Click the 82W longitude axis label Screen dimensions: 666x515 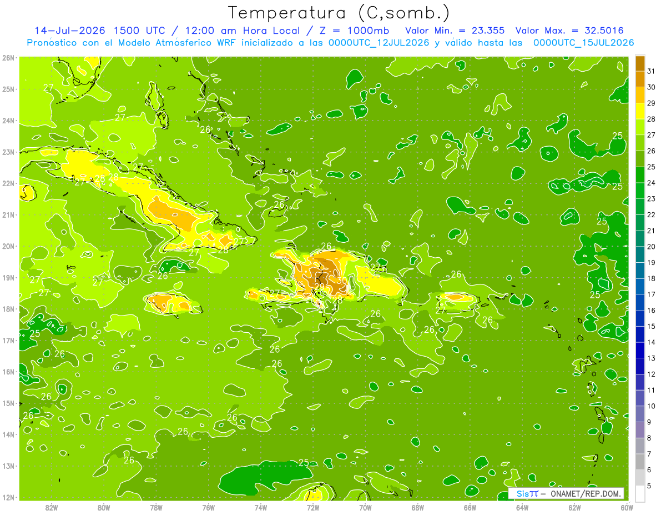tap(52, 507)
